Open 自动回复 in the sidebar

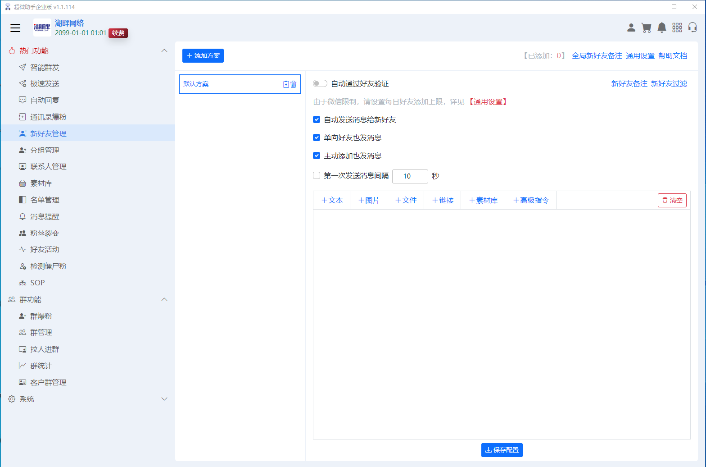(45, 101)
